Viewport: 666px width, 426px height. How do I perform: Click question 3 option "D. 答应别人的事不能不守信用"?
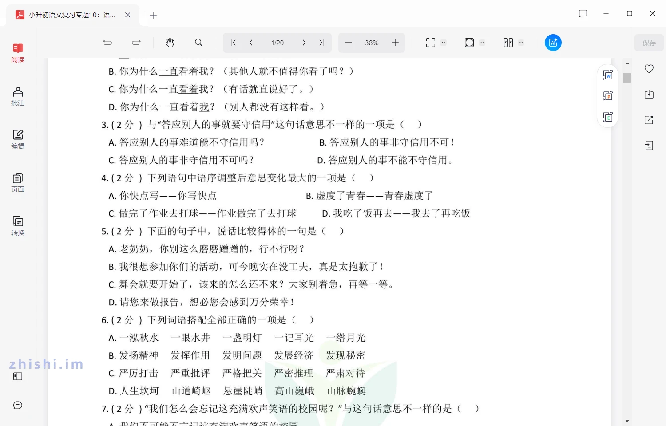(385, 160)
